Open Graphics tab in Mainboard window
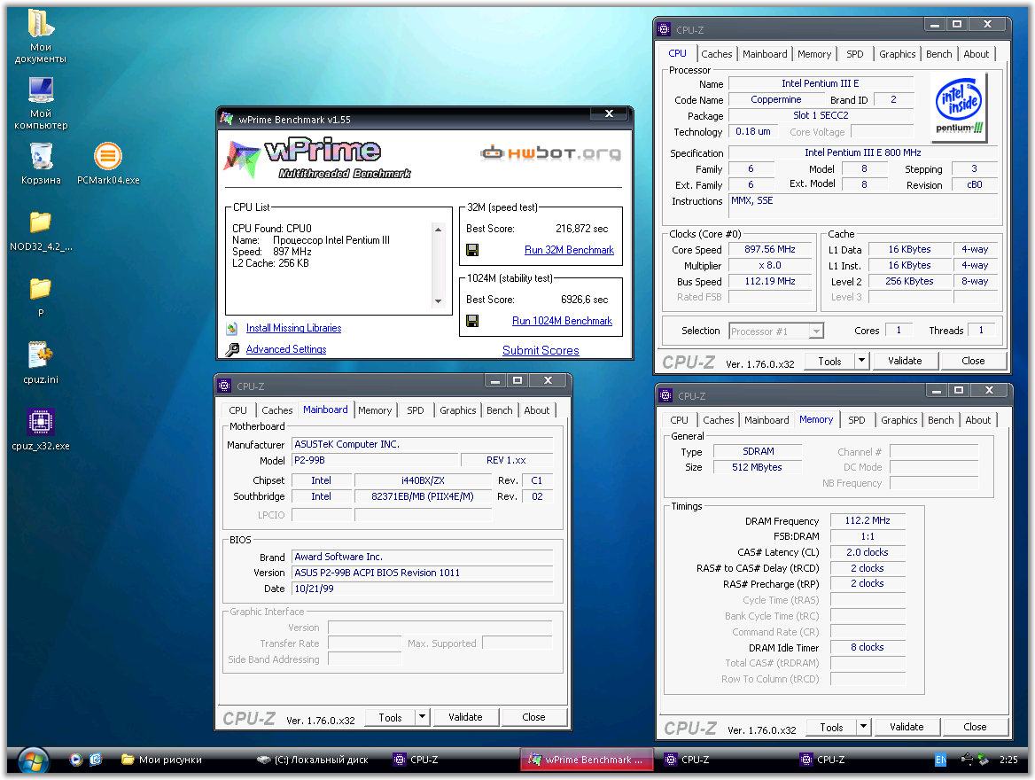The image size is (1035, 780). pyautogui.click(x=457, y=410)
